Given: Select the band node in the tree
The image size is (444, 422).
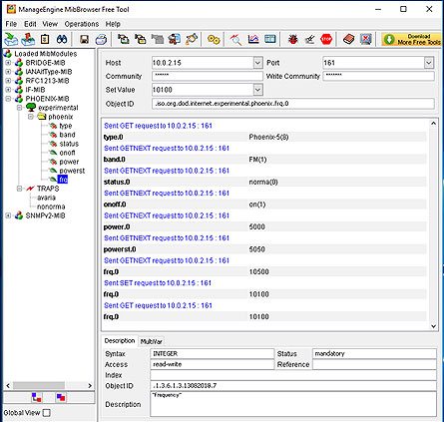Looking at the screenshot, I should [x=67, y=135].
